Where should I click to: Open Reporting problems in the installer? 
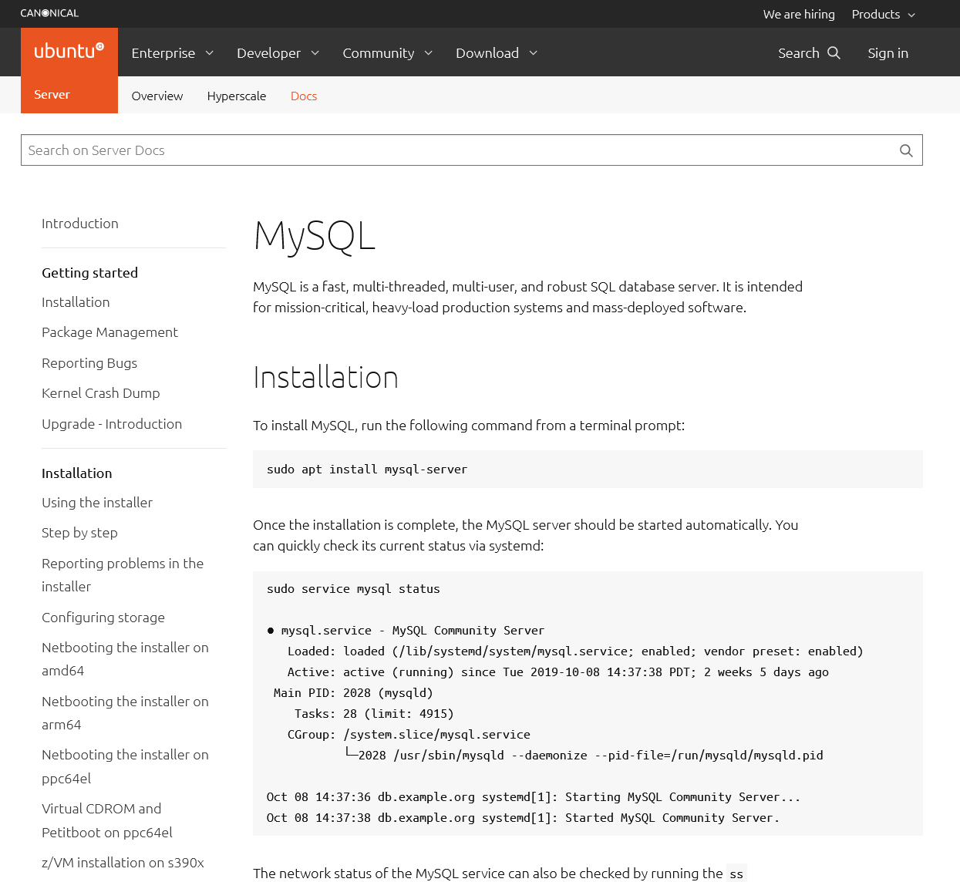pyautogui.click(x=123, y=575)
